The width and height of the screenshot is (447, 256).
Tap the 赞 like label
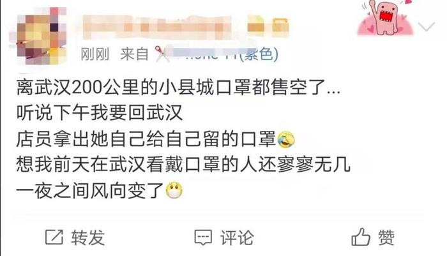click(x=386, y=237)
